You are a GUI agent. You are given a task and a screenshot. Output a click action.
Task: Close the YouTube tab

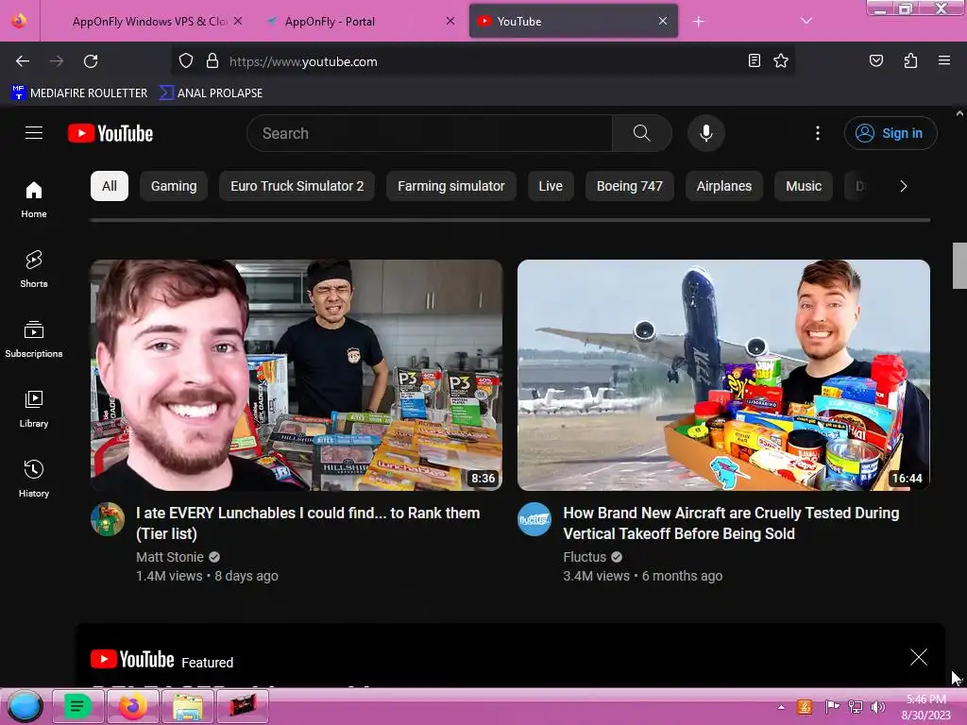662,21
